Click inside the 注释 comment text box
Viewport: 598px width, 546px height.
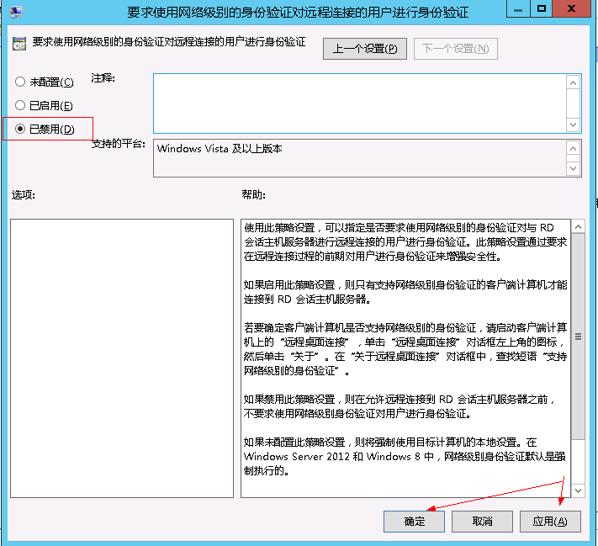pos(360,103)
